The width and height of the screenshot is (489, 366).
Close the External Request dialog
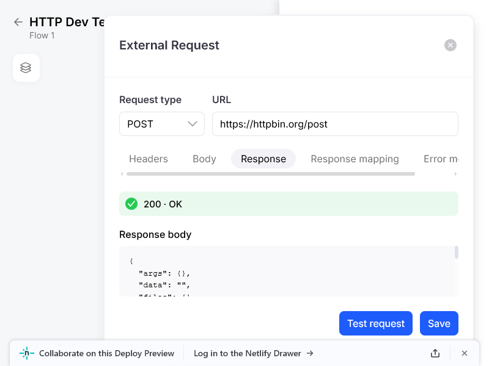(450, 45)
